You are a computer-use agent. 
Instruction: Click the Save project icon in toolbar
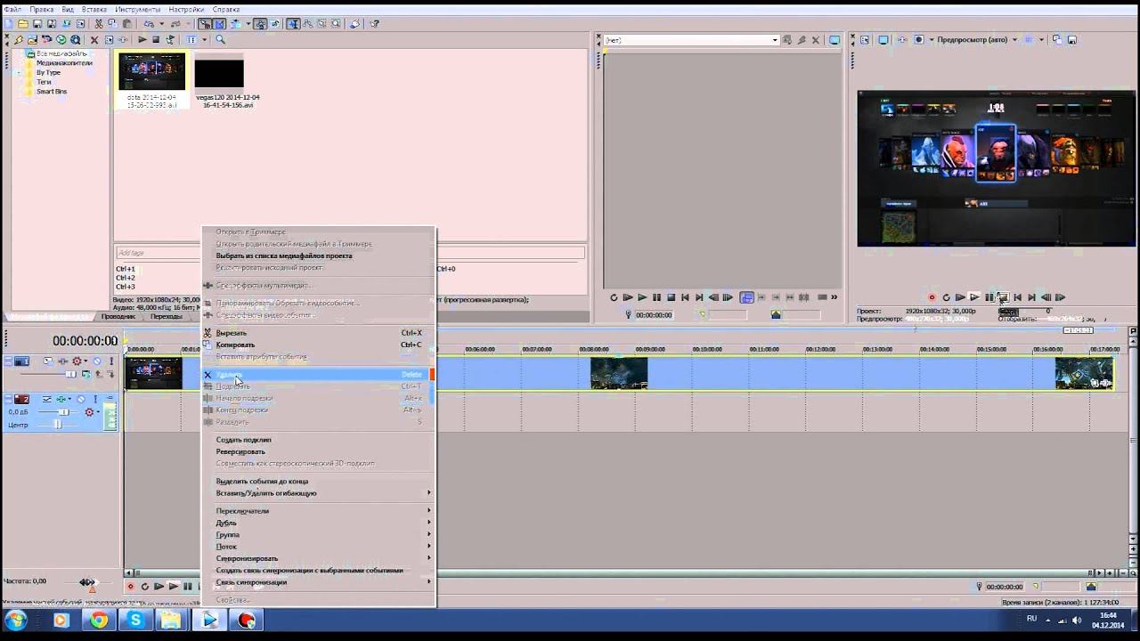37,24
